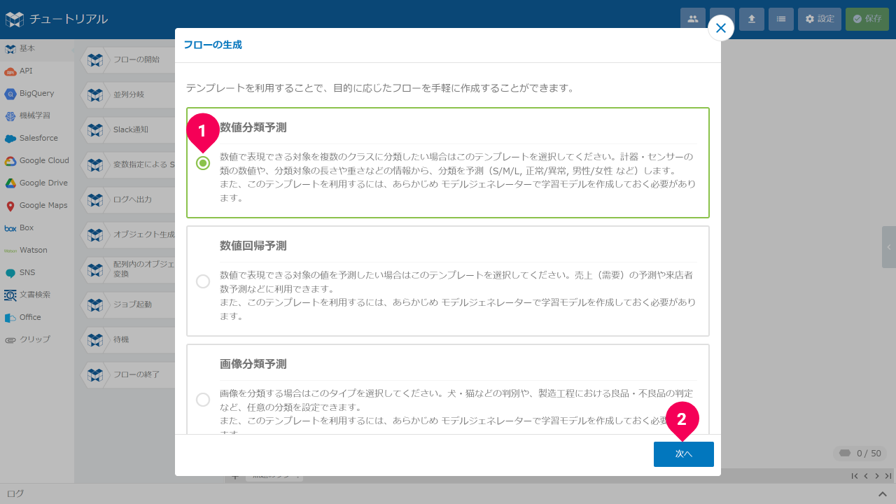
Task: Click the フローの生成 dialog title
Action: [213, 45]
